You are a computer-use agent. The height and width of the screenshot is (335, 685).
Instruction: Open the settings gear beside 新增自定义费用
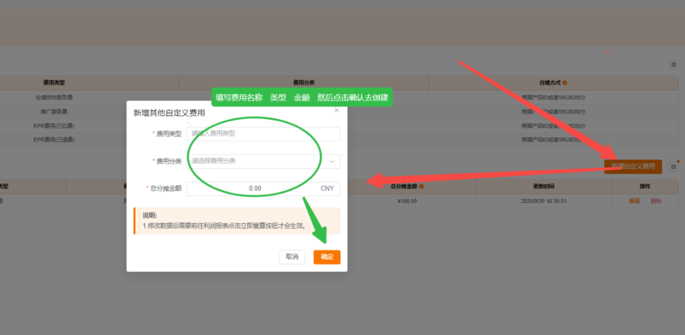pos(674,166)
